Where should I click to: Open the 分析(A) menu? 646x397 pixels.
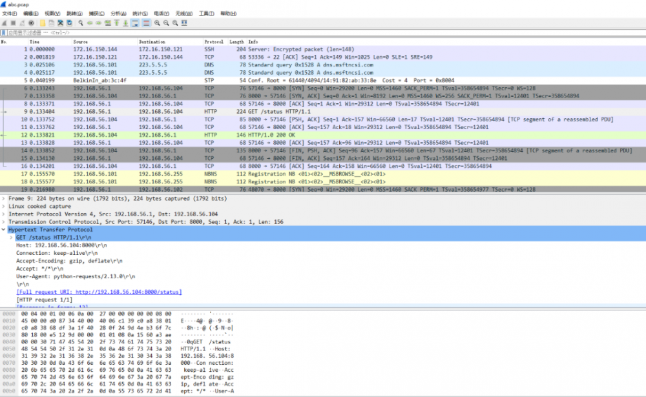pyautogui.click(x=119, y=14)
